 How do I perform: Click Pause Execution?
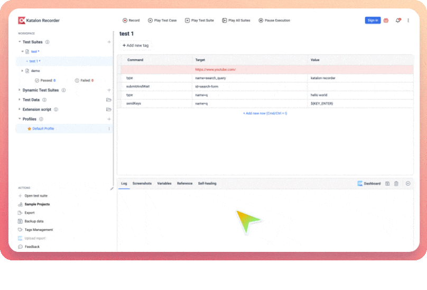[x=274, y=21]
